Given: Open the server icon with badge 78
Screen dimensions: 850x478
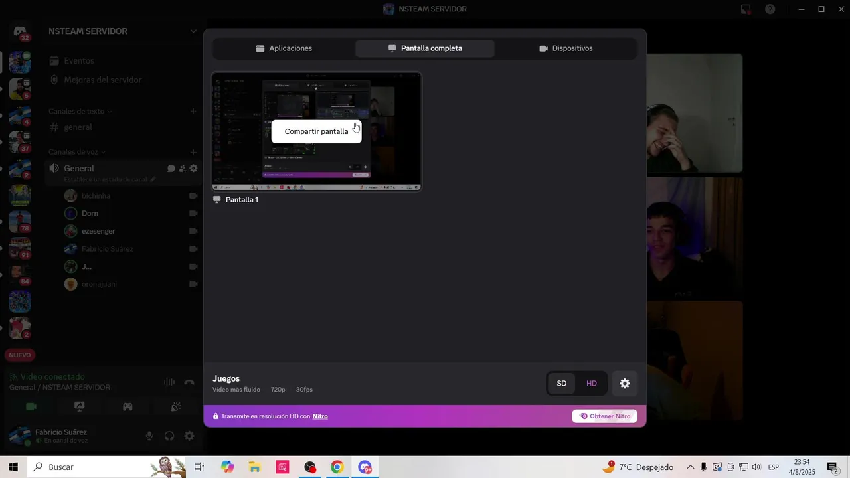Looking at the screenshot, I should [x=20, y=221].
